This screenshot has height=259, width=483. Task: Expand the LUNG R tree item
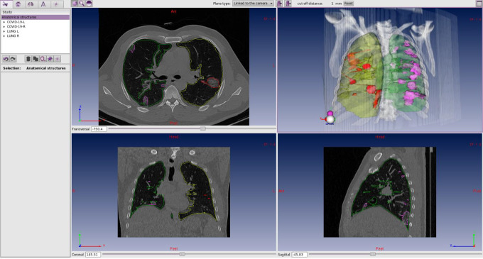pos(4,36)
